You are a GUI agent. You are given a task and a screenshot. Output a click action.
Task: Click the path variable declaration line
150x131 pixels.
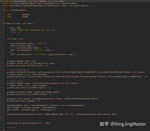click(x=16, y=39)
